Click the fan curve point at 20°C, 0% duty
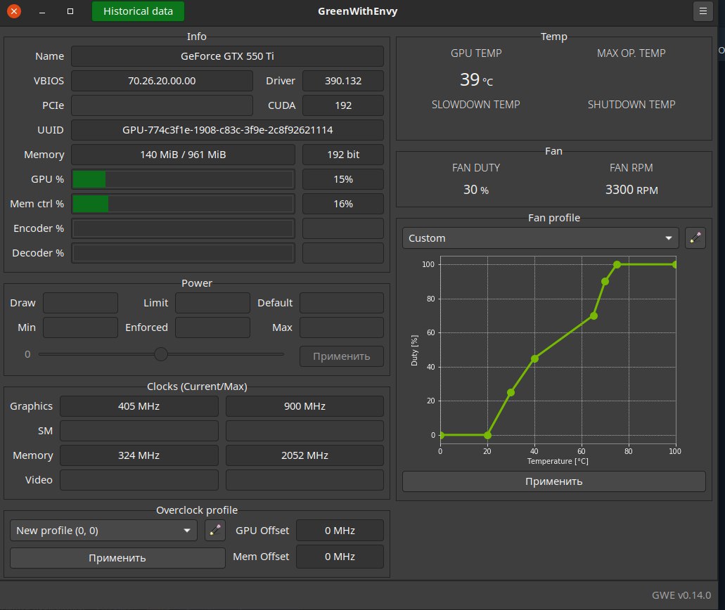This screenshot has height=610, width=725. [x=487, y=435]
